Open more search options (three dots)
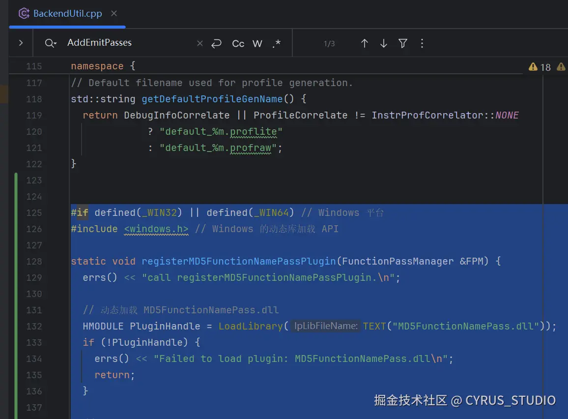Screen dimensions: 568x419 pyautogui.click(x=422, y=43)
